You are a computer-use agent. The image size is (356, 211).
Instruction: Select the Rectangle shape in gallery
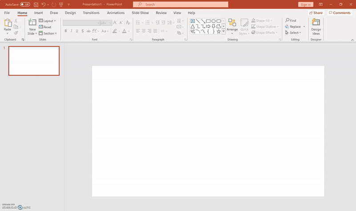(x=208, y=21)
